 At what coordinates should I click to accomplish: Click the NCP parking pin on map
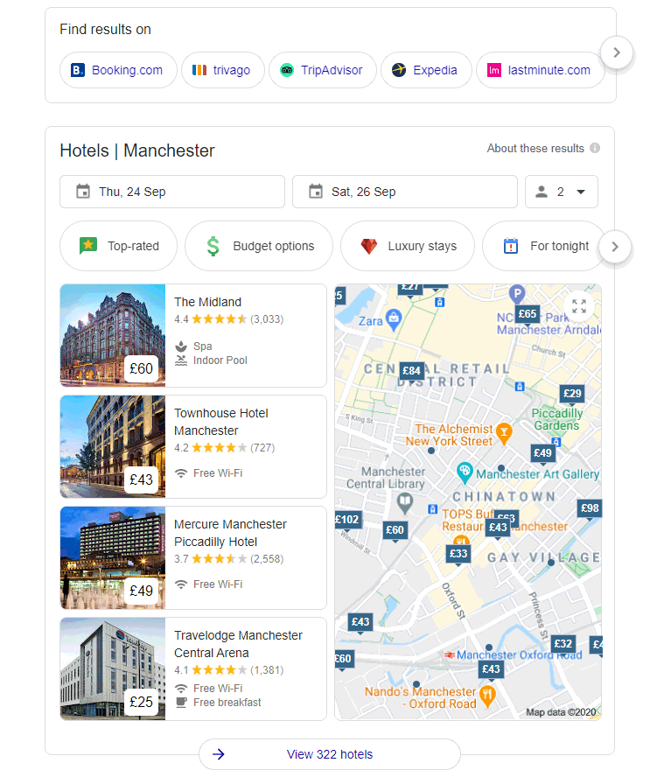[517, 293]
